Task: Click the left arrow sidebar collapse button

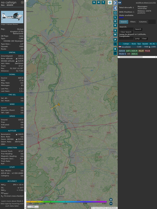Action: click(x=115, y=8)
